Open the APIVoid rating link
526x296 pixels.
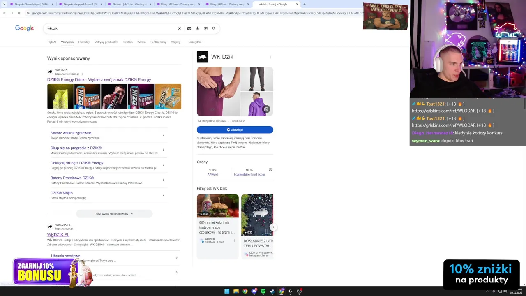pos(212,174)
